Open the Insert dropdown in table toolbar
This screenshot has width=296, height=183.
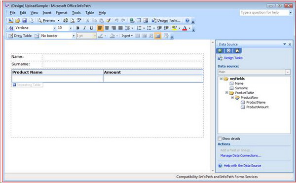pyautogui.click(x=127, y=36)
